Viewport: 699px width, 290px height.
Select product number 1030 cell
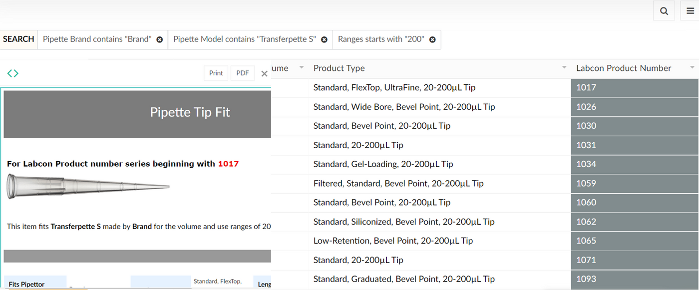pyautogui.click(x=635, y=126)
